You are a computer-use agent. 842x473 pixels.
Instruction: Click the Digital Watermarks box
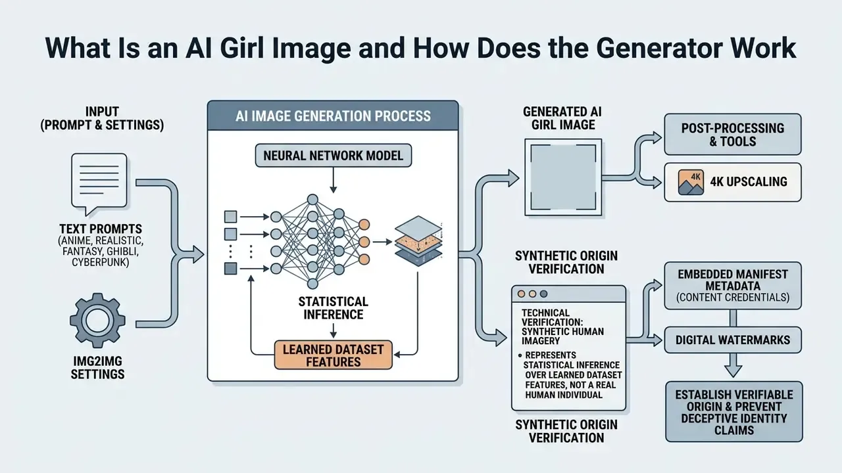[732, 340]
